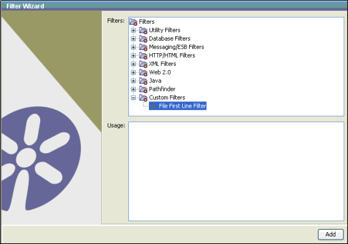Screen dimensions: 348x244
Task: Click the root Filters folder icon
Action: [x=133, y=22]
